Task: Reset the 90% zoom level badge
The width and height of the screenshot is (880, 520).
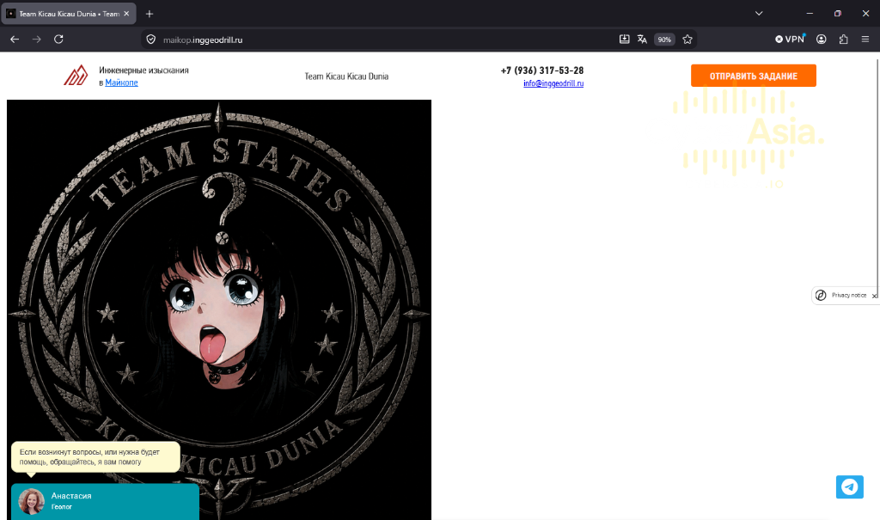Action: [664, 40]
